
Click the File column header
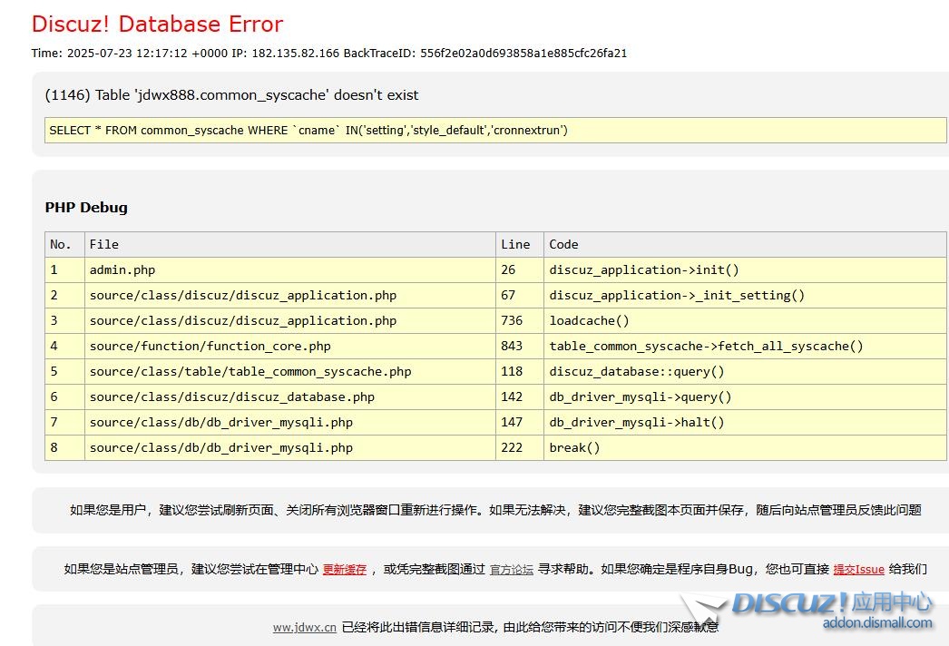[x=104, y=245]
